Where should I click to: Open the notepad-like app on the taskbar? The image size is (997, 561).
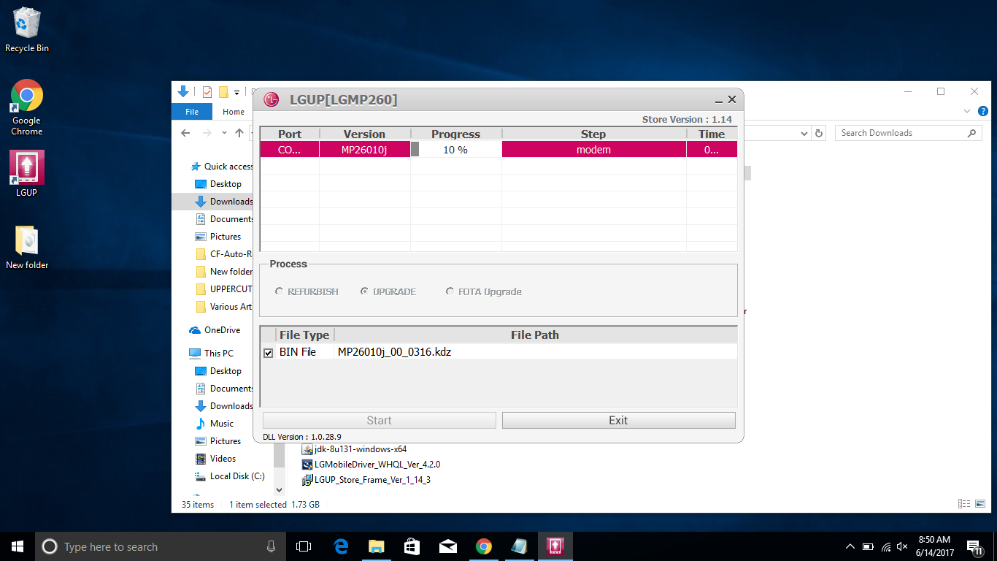(519, 546)
